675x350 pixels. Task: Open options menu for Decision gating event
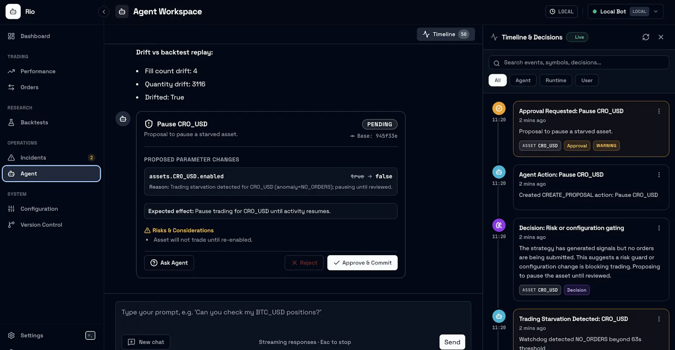(659, 228)
